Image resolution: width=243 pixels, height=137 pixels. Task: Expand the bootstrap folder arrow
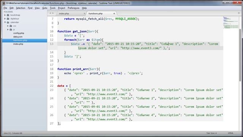pos(5,15)
